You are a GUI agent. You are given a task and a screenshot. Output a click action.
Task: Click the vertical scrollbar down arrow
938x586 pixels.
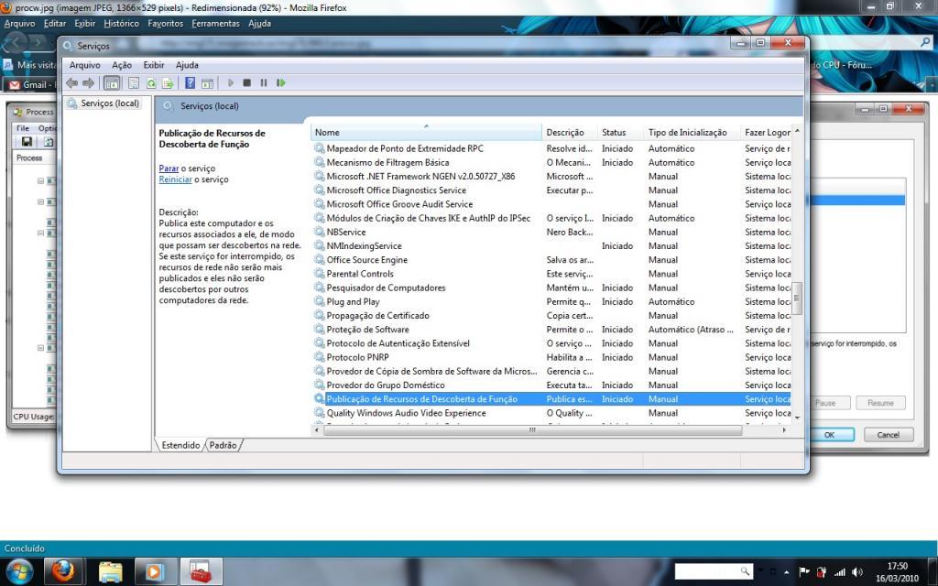coord(798,418)
